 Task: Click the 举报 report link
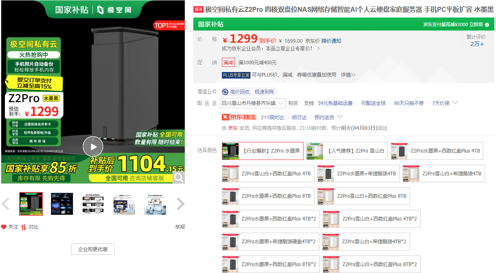click(x=180, y=227)
